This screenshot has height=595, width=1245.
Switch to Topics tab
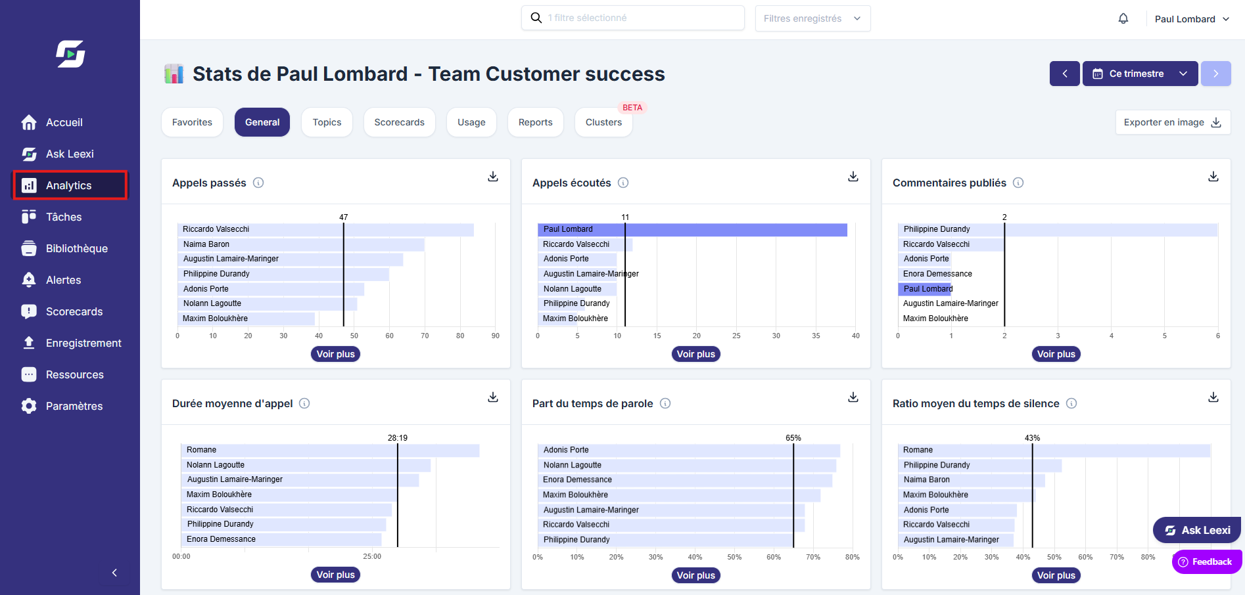[327, 122]
